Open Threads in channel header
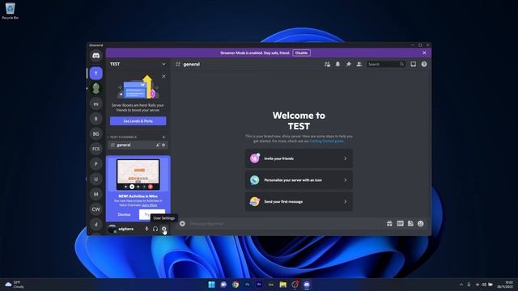Image resolution: width=518 pixels, height=291 pixels. (327, 65)
